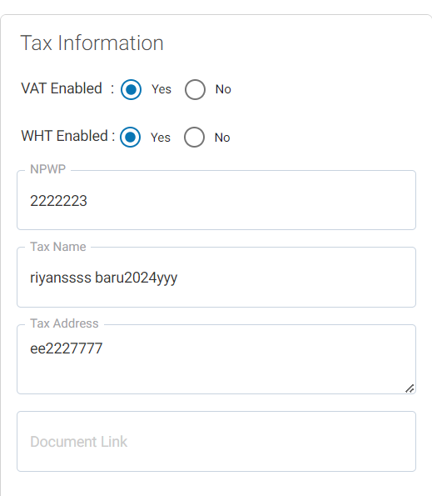Viewport: 432px width, 496px height.
Task: Click the Yes label next to VAT
Action: point(161,89)
